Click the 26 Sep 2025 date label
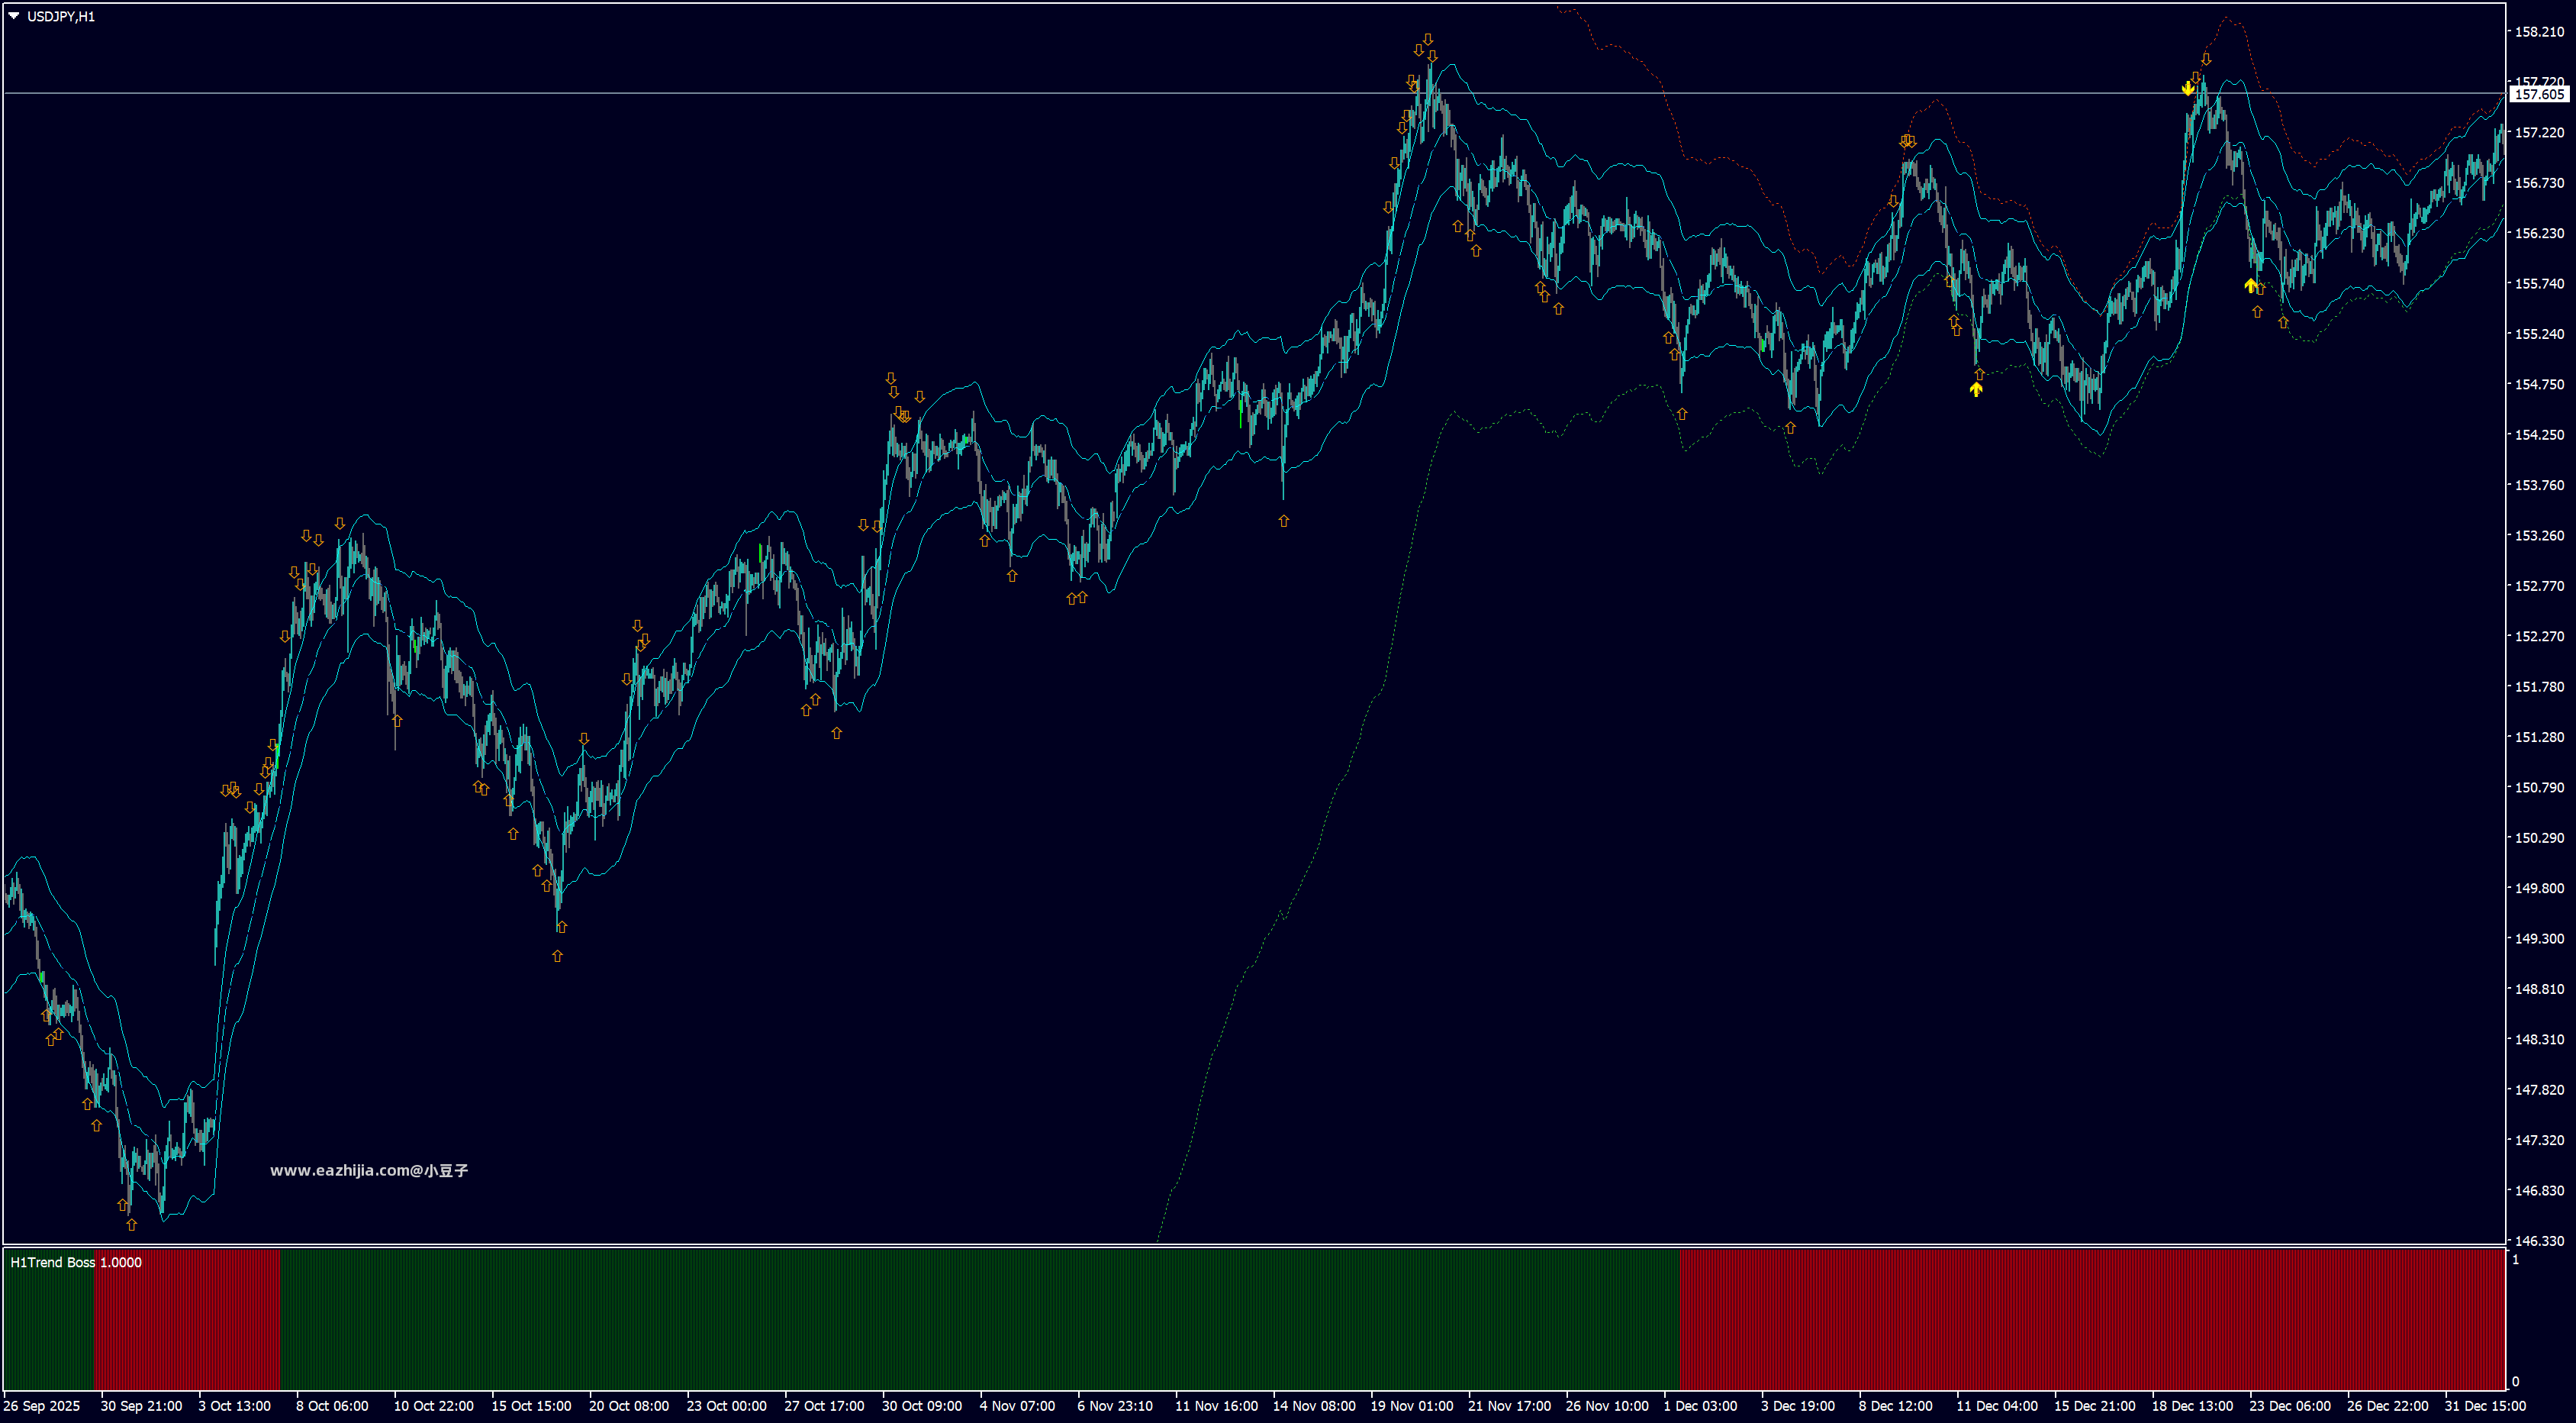The height and width of the screenshot is (1423, 2576). pyautogui.click(x=42, y=1406)
